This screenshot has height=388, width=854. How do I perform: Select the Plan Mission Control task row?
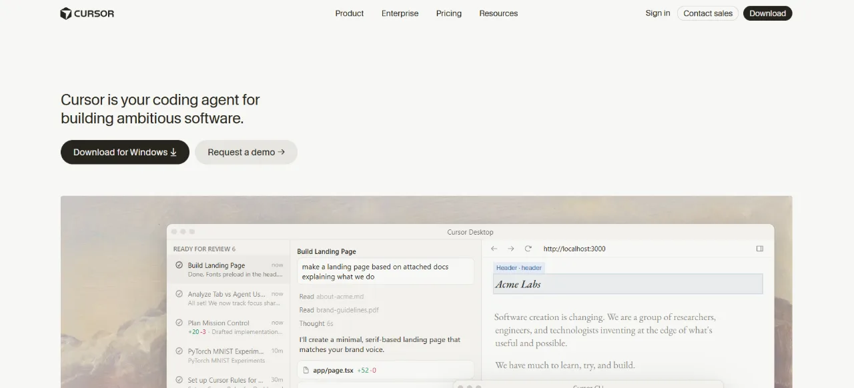coord(228,327)
